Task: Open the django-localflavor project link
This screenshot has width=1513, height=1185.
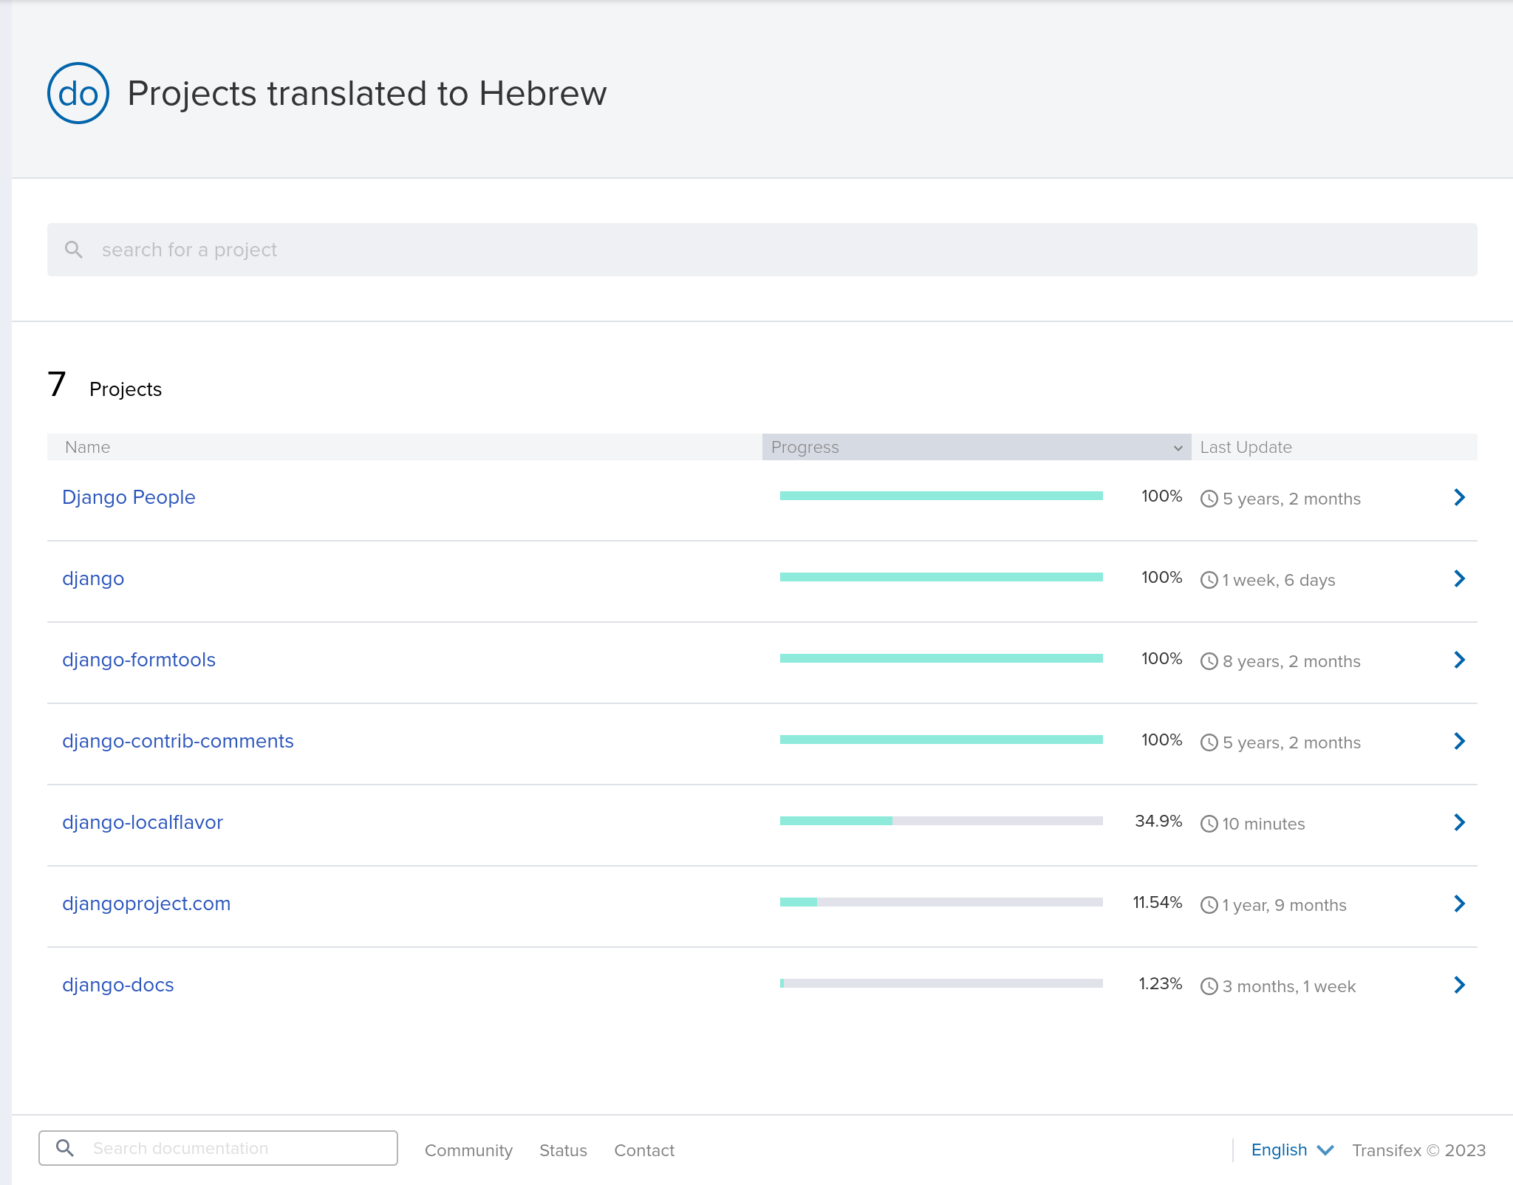Action: coord(143,822)
